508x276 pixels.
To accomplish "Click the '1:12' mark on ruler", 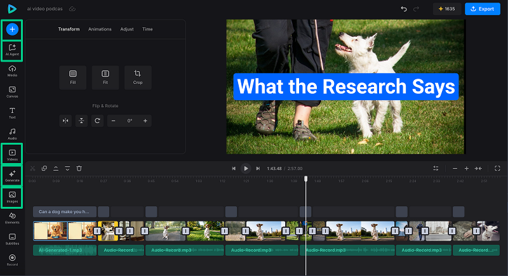I will click(223, 181).
